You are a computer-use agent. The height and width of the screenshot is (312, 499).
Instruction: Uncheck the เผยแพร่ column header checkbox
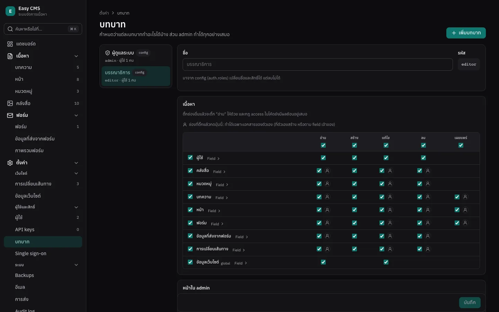coord(461,145)
